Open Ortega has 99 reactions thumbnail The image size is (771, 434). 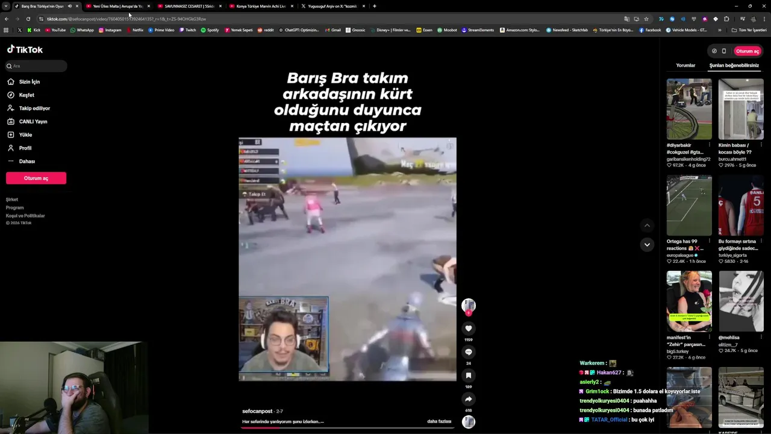point(689,206)
